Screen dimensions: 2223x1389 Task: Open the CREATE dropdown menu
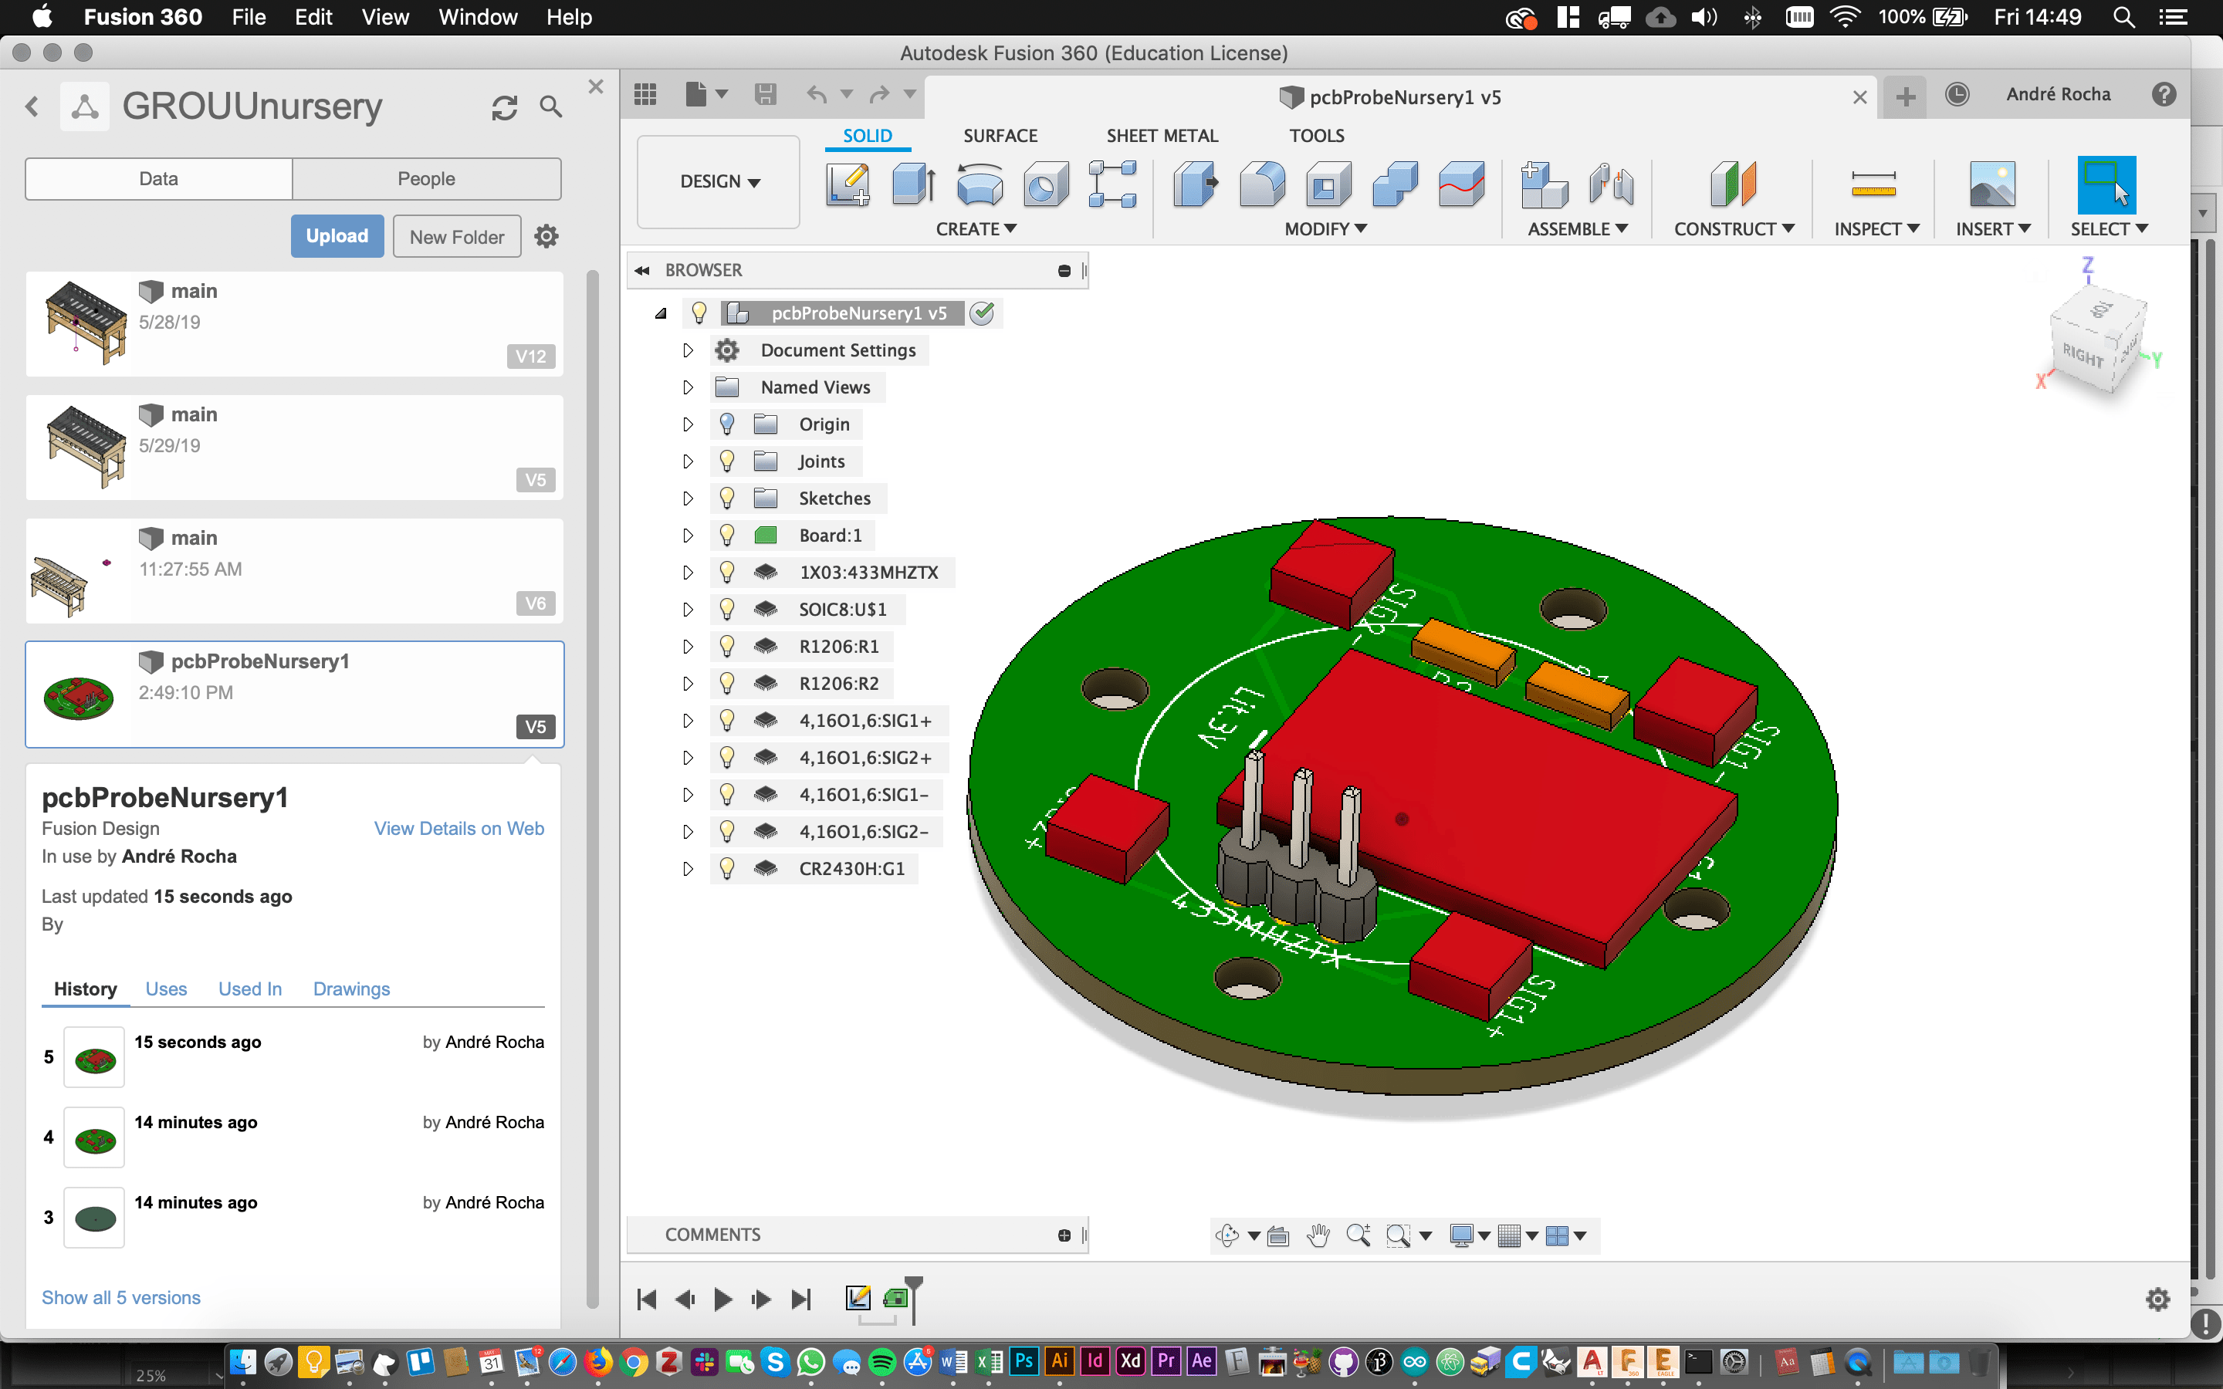pyautogui.click(x=976, y=228)
